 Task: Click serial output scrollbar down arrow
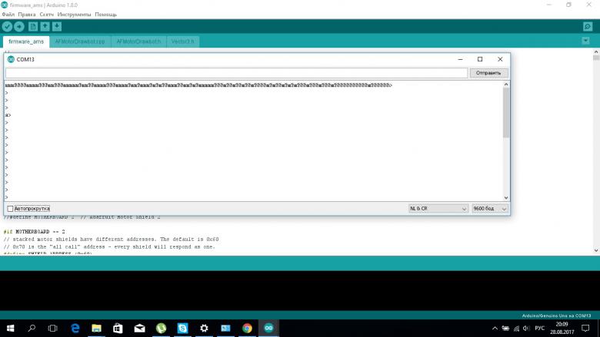pyautogui.click(x=506, y=198)
